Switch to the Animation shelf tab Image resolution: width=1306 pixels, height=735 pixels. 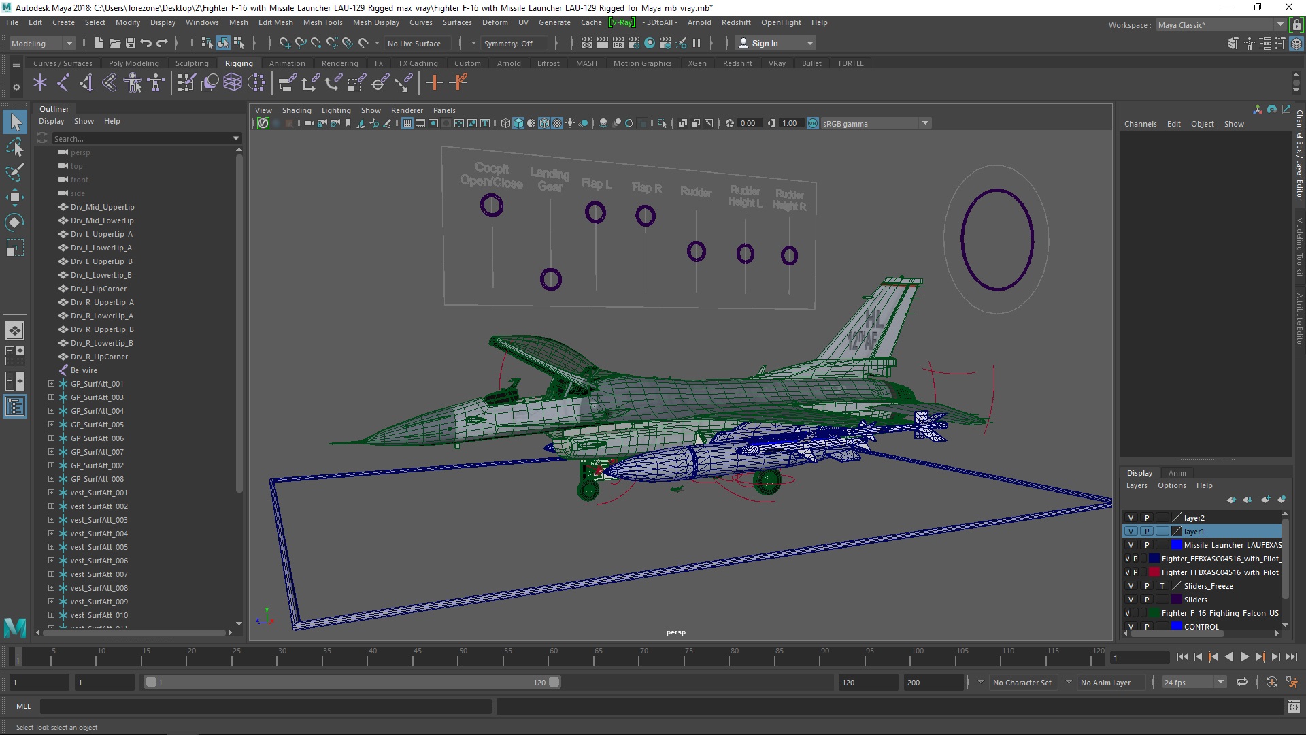(286, 63)
